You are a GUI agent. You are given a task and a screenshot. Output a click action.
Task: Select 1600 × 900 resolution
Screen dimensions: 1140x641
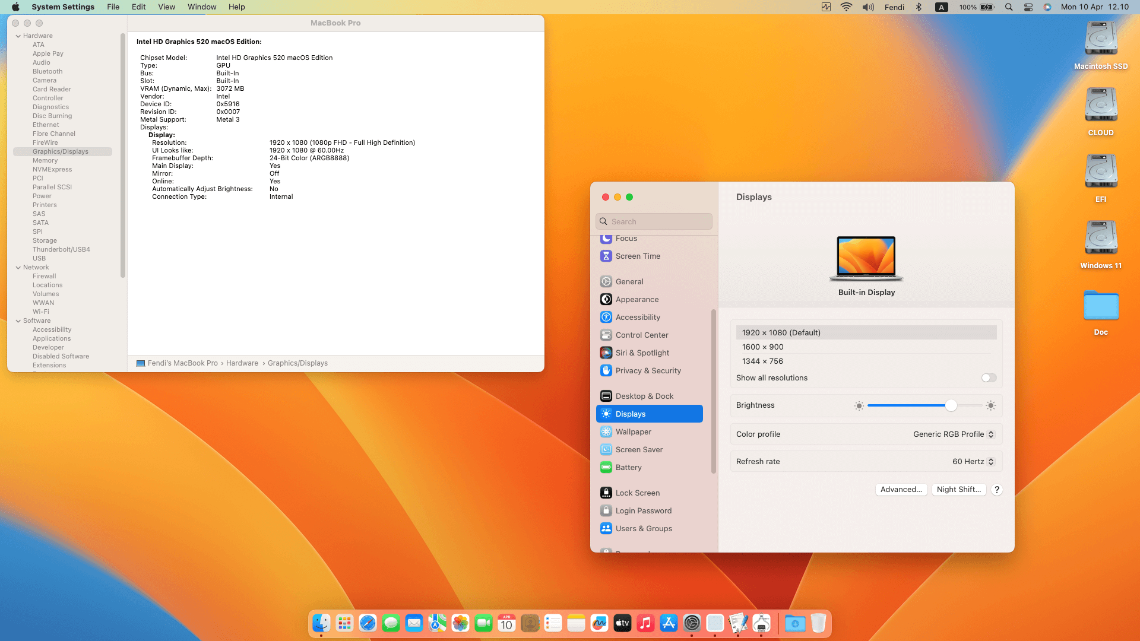click(866, 347)
